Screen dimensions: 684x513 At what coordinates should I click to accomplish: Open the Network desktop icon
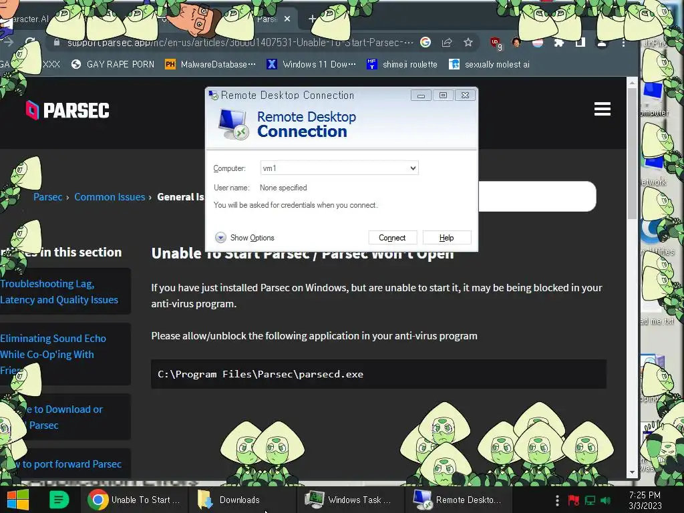click(655, 170)
